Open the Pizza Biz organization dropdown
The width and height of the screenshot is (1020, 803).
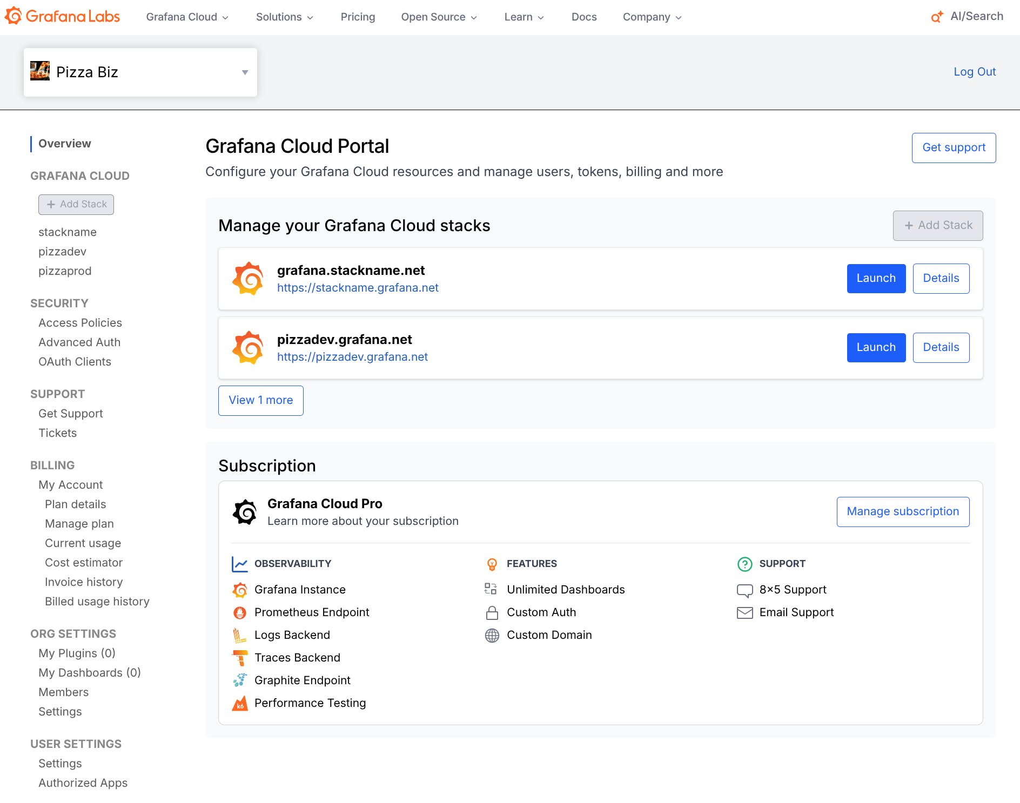(x=140, y=72)
